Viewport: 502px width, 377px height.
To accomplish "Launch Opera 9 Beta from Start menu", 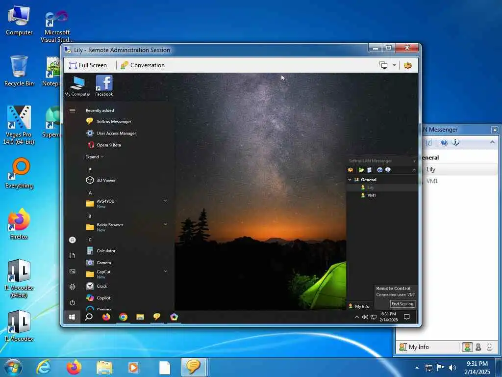I will pos(104,145).
